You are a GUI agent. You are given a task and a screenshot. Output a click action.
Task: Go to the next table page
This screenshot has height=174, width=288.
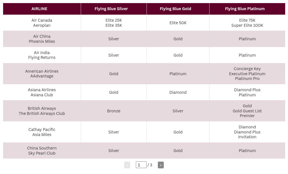(161, 165)
